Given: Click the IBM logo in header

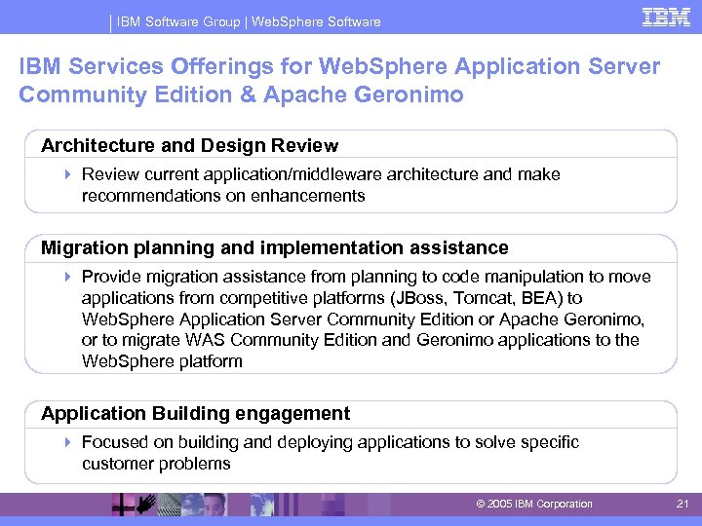Looking at the screenshot, I should click(x=666, y=17).
